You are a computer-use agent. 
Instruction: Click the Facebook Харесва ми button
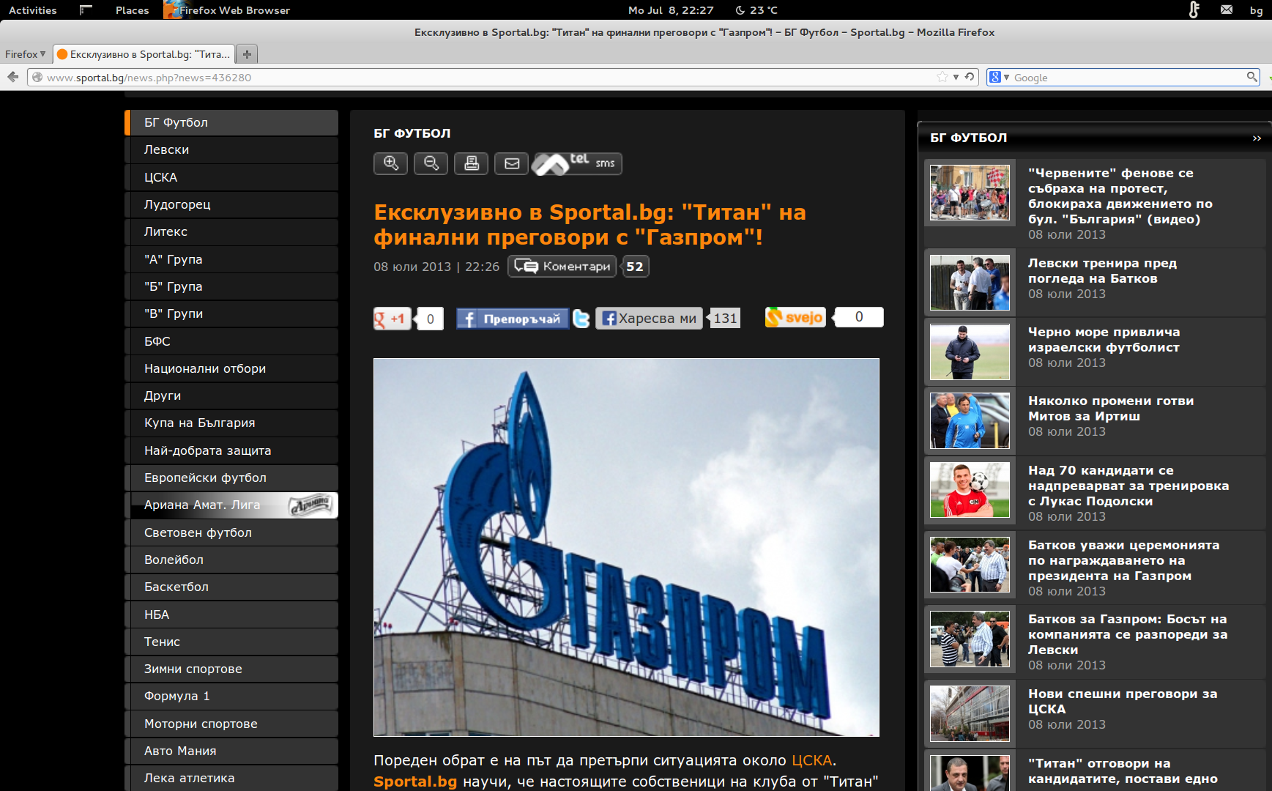point(649,319)
